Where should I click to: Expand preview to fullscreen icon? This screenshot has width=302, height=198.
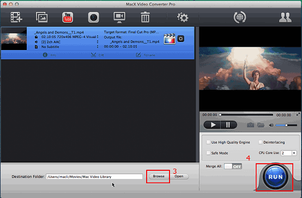pyautogui.click(x=298, y=114)
